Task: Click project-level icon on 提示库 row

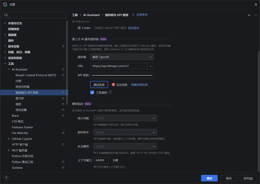Action: [x=63, y=98]
